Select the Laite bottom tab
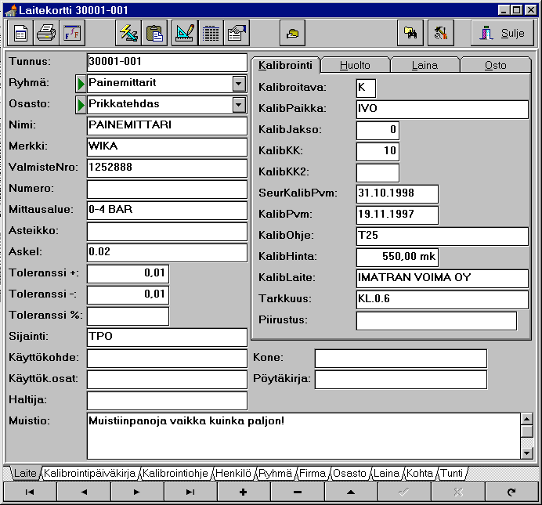542x505 pixels. click(x=25, y=473)
